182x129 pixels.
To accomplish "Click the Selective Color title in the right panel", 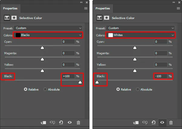I will coord(123,18).
